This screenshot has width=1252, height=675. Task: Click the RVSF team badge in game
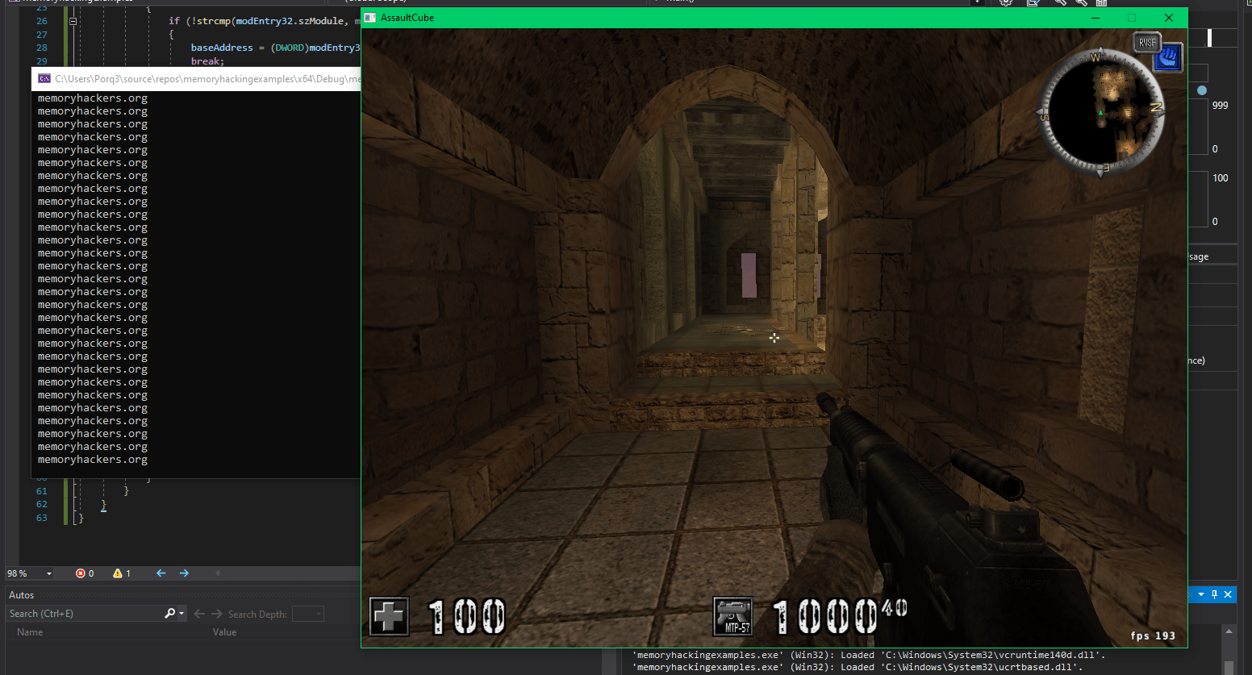(x=1147, y=43)
